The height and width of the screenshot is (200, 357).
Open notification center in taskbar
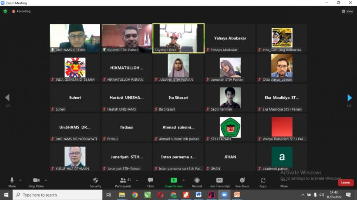348,195
